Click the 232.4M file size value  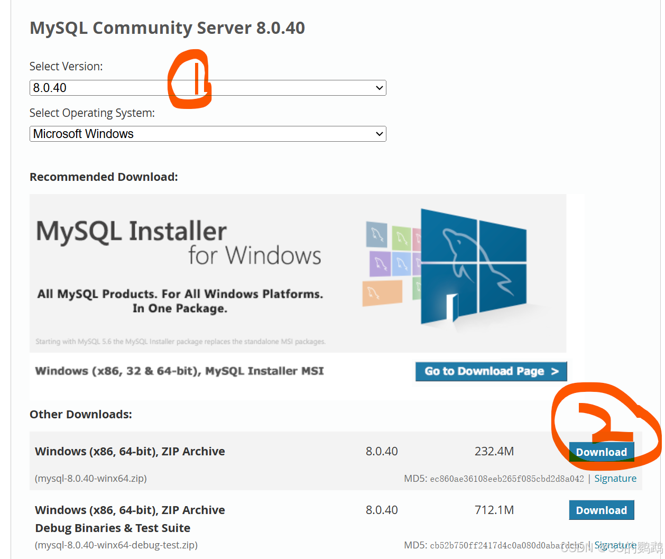pyautogui.click(x=494, y=451)
